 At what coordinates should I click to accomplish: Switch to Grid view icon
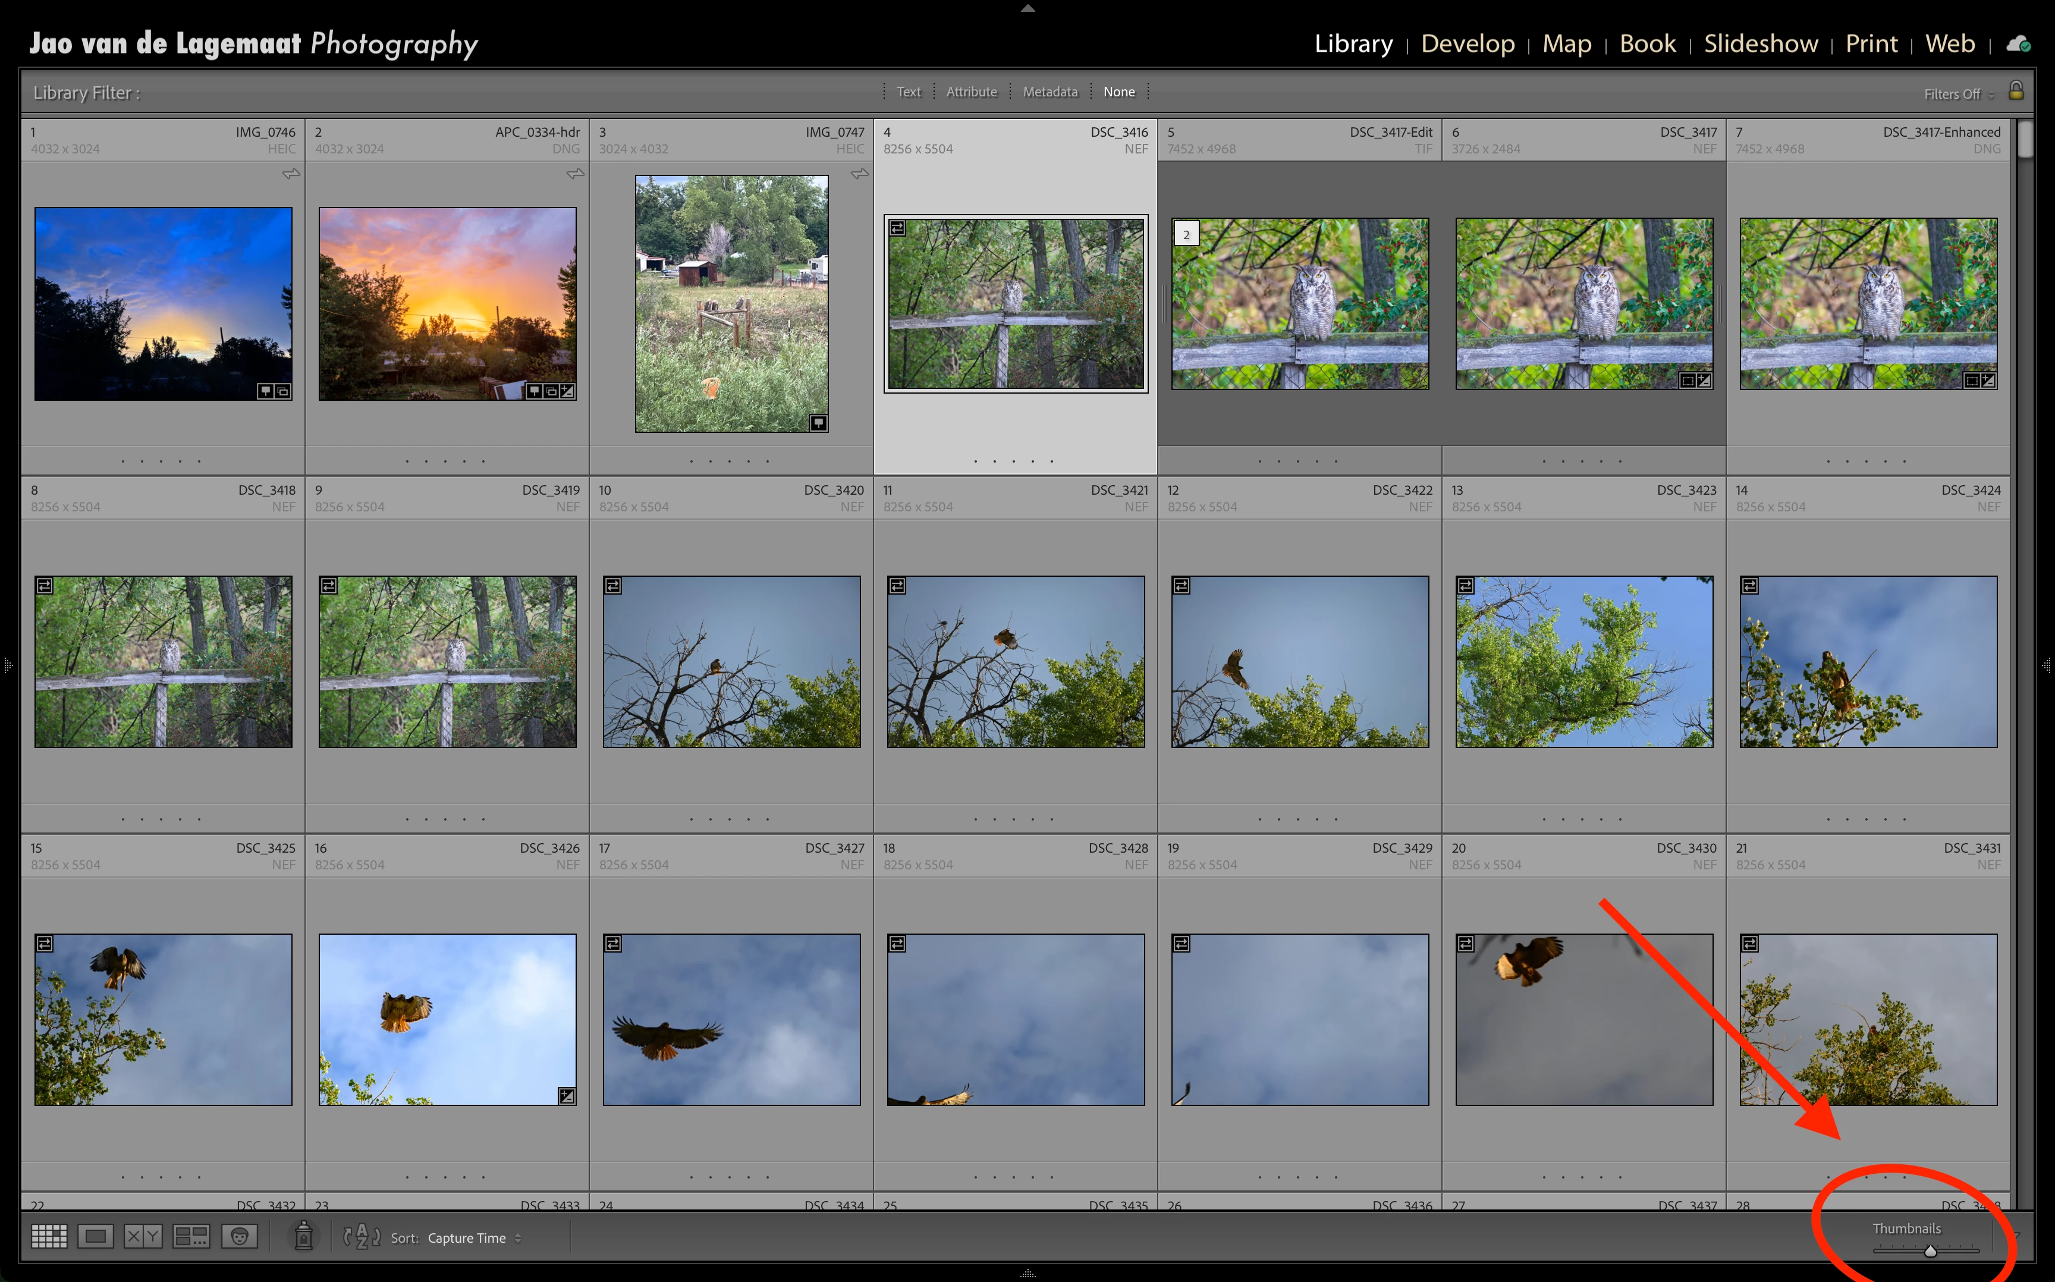(x=49, y=1237)
